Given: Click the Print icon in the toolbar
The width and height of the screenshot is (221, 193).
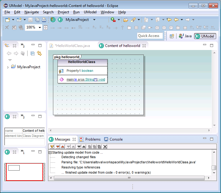Looking at the screenshot, I should coord(44,20).
